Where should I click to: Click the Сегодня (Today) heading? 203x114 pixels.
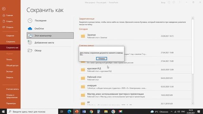click(x=83, y=29)
